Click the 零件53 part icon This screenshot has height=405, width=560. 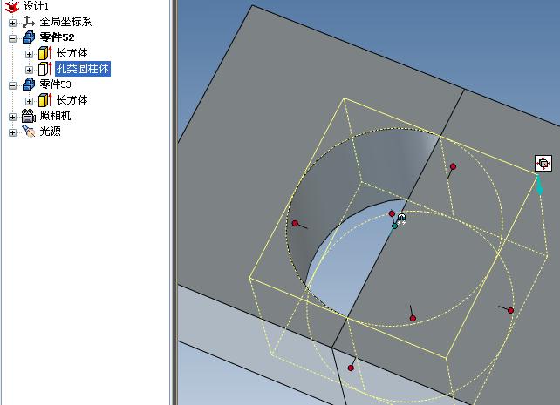(x=29, y=84)
